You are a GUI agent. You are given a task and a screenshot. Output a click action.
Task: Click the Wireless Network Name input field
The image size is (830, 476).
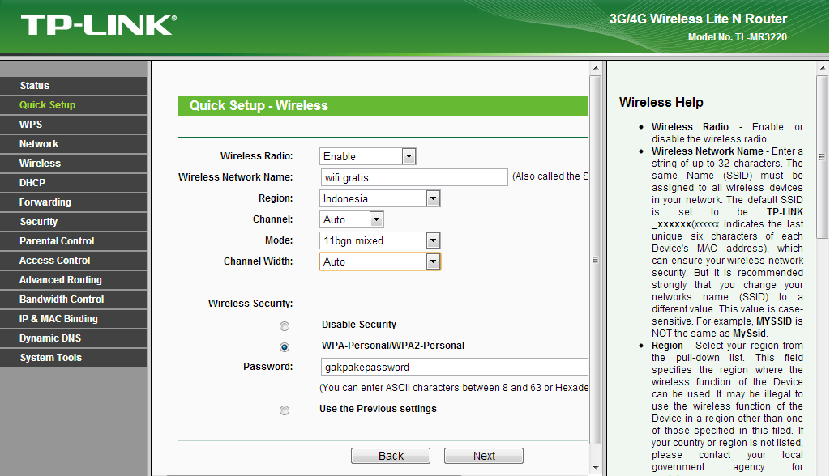[x=413, y=176]
